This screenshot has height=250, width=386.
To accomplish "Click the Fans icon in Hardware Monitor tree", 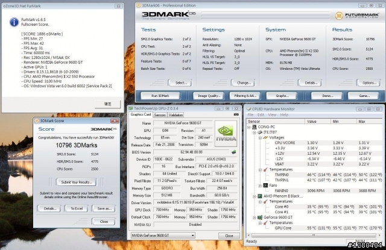I will [265, 186].
